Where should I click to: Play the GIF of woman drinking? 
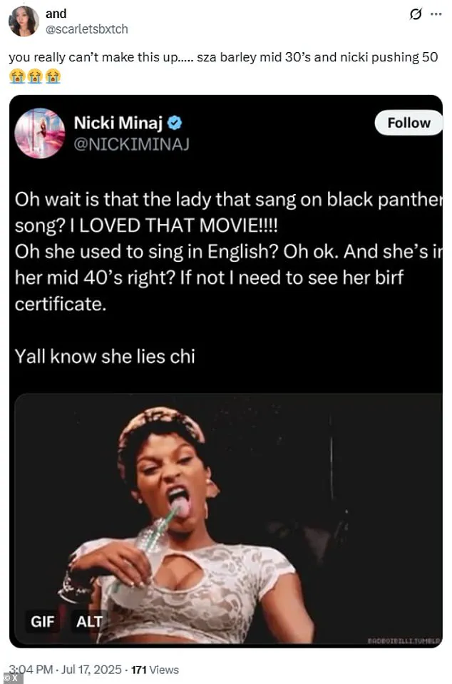coord(228,514)
